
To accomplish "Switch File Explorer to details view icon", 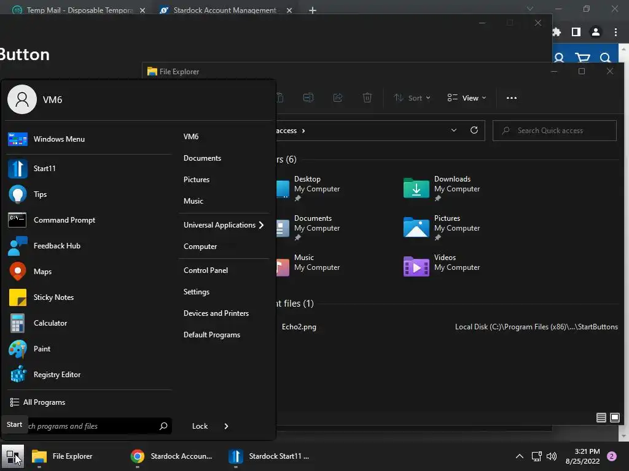I will [601, 418].
